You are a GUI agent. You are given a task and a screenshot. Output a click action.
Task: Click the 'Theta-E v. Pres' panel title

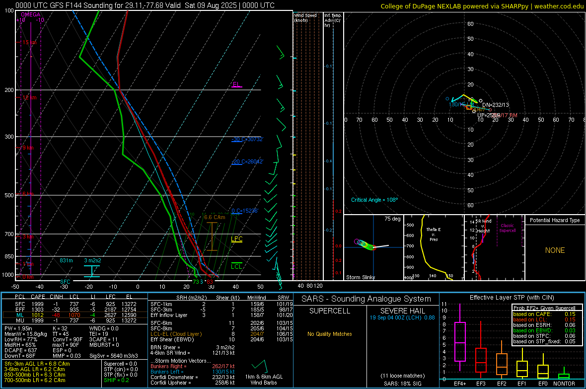click(x=434, y=234)
